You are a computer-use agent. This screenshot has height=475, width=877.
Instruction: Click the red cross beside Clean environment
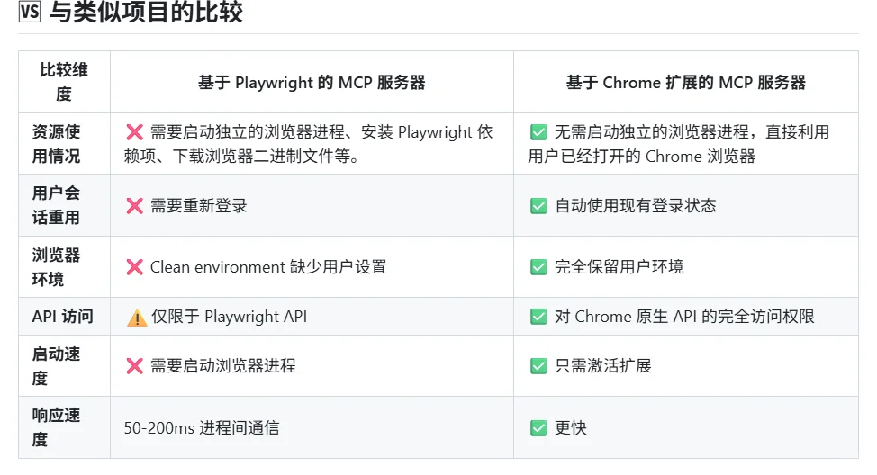pos(135,267)
